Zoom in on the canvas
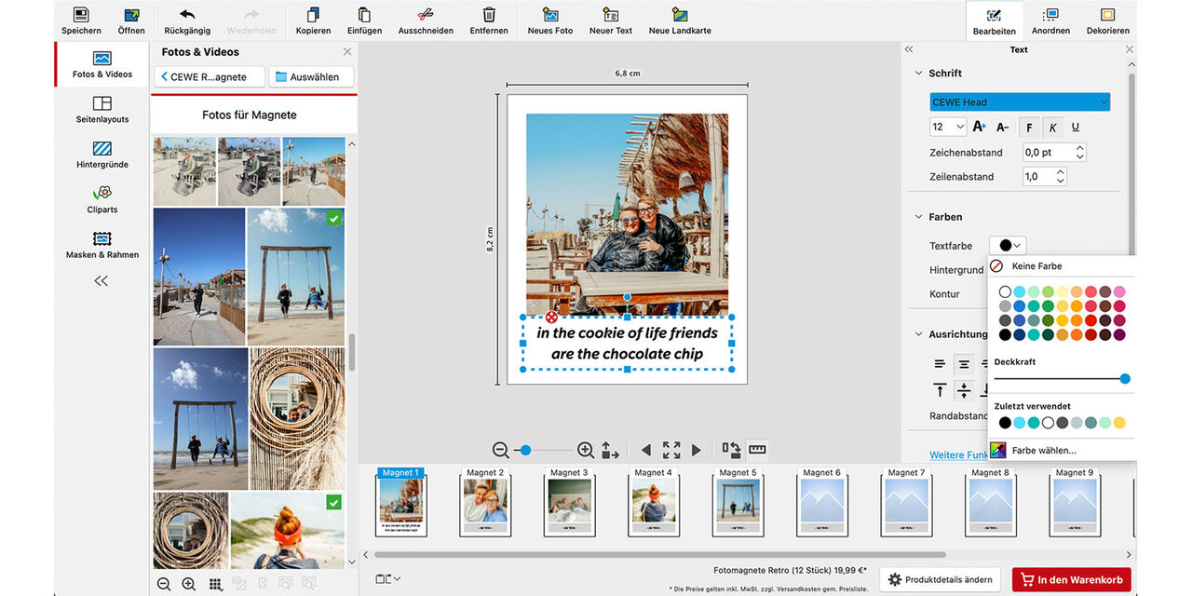The height and width of the screenshot is (596, 1192). click(x=586, y=451)
